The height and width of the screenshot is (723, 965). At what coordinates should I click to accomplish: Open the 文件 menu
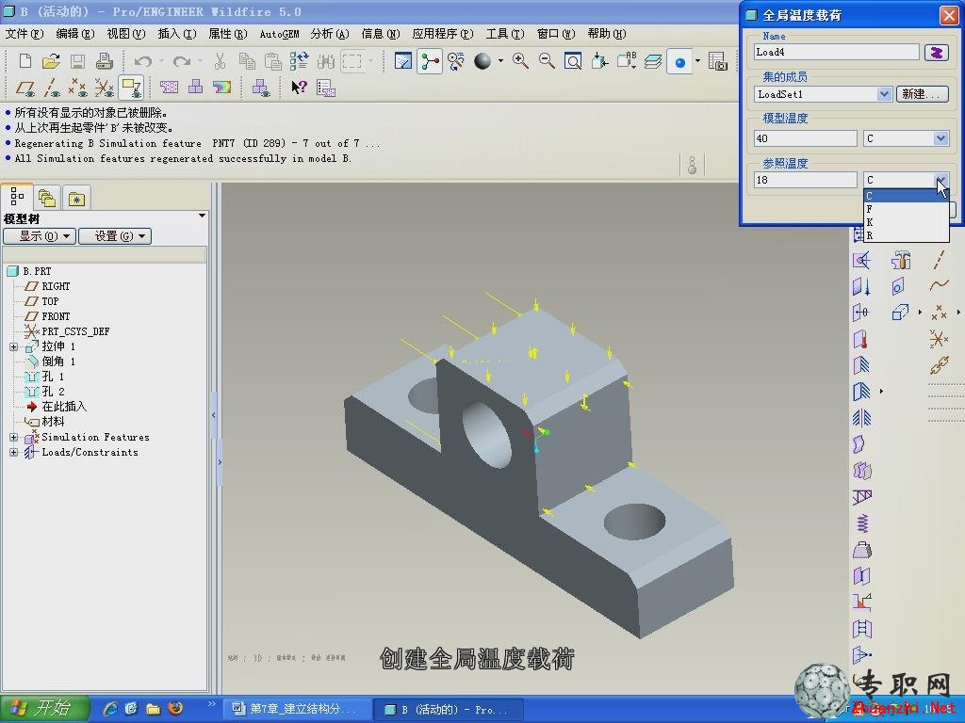pos(24,34)
